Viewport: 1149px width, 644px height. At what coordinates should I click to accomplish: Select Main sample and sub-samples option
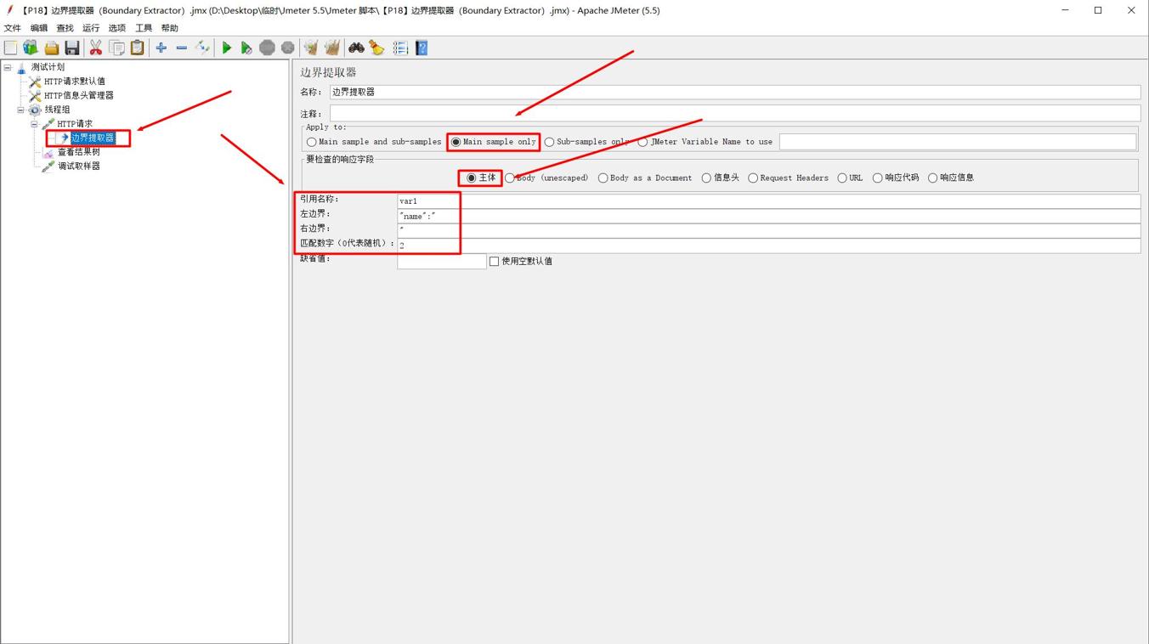312,142
